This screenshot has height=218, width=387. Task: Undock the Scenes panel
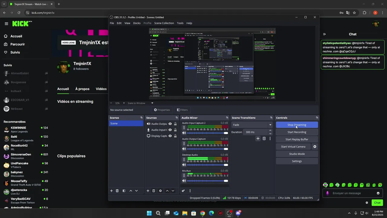click(141, 118)
